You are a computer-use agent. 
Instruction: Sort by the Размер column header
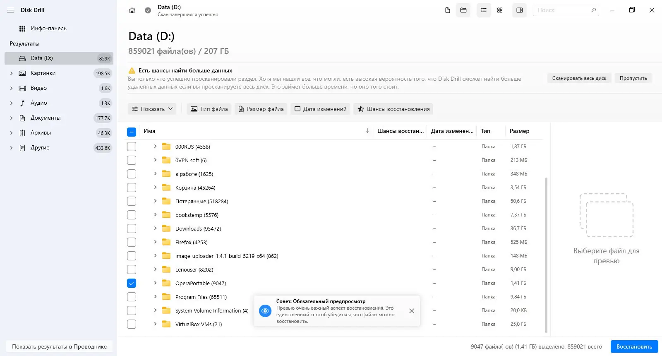click(519, 131)
